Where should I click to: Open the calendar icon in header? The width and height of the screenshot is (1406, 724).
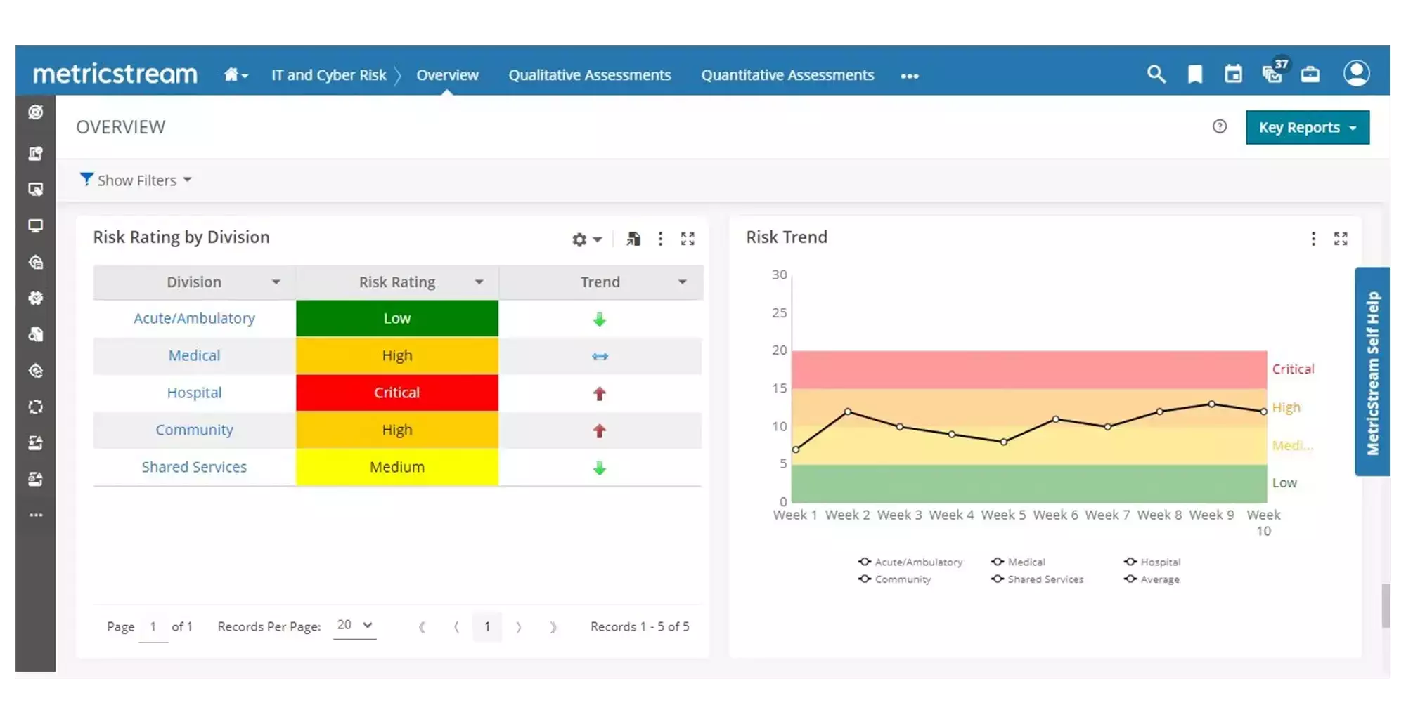(1233, 74)
